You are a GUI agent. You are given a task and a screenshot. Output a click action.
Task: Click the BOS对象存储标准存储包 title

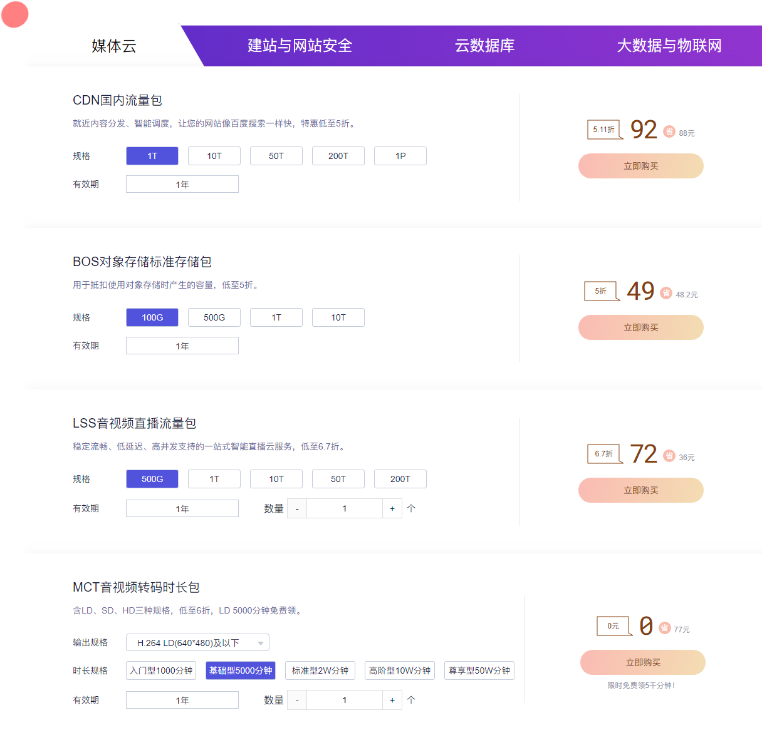(x=142, y=262)
